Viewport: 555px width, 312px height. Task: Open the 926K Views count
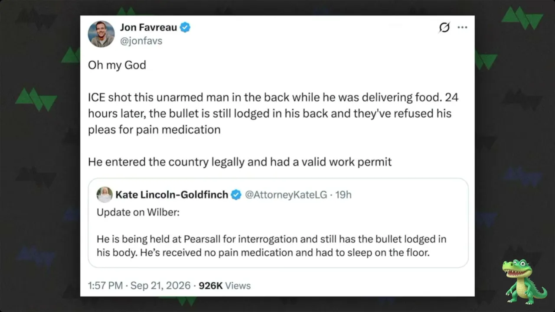[225, 286]
